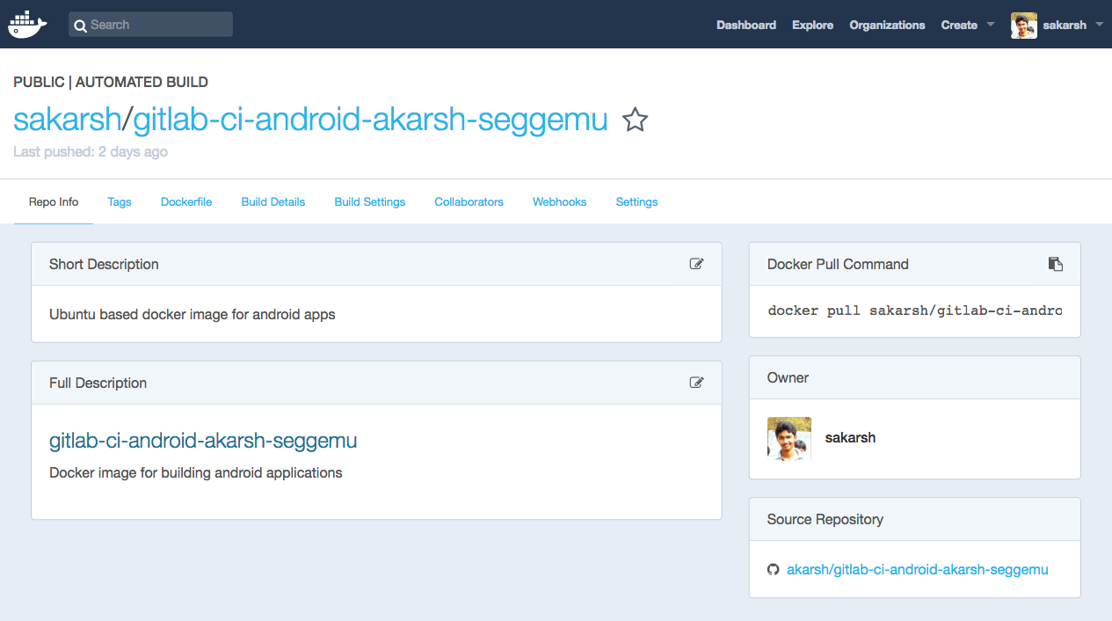Open Organizations from the top bar
The image size is (1112, 621).
tap(887, 25)
